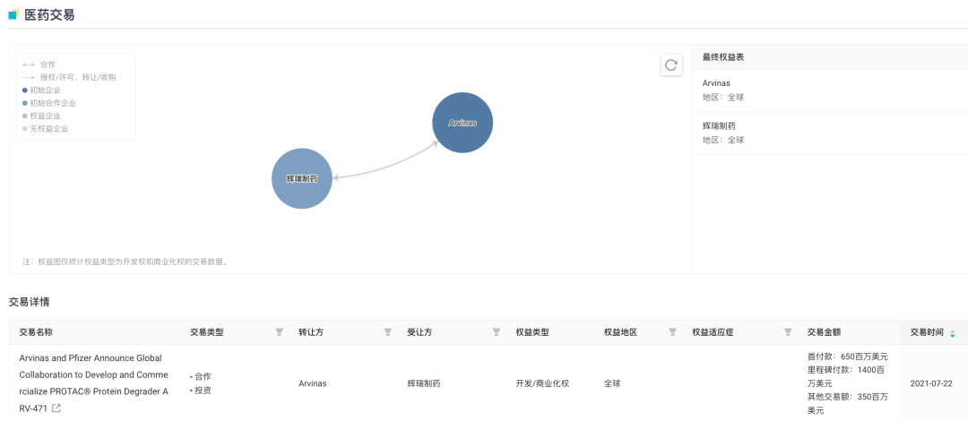Screen dimensions: 968x421
Task: Click the Arvinas cell in 转让方 column
Action: tap(313, 383)
